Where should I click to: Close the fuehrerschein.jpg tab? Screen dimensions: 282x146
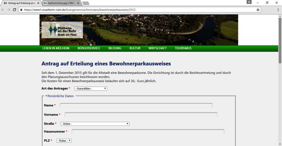[x=79, y=3]
